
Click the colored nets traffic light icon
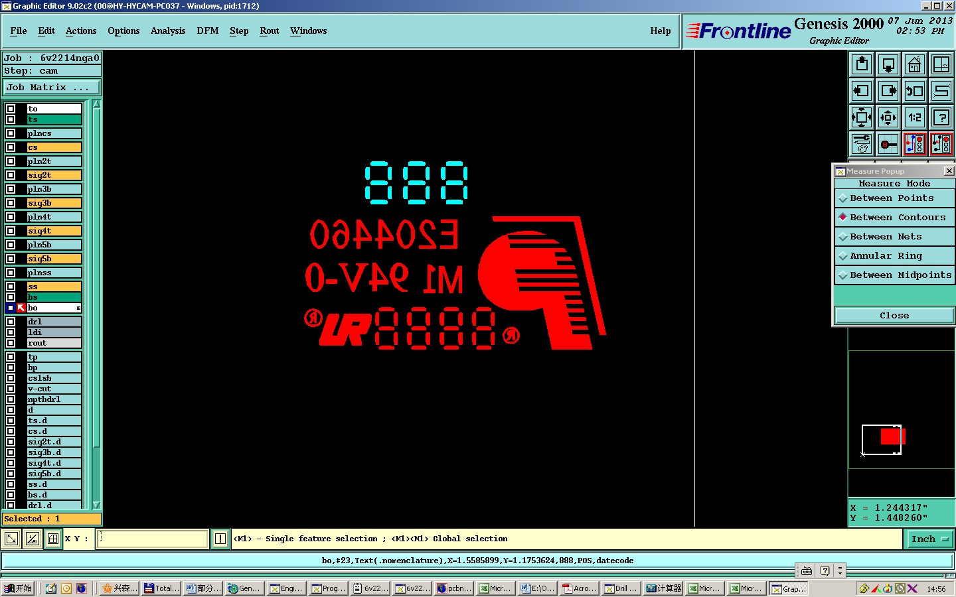[915, 144]
